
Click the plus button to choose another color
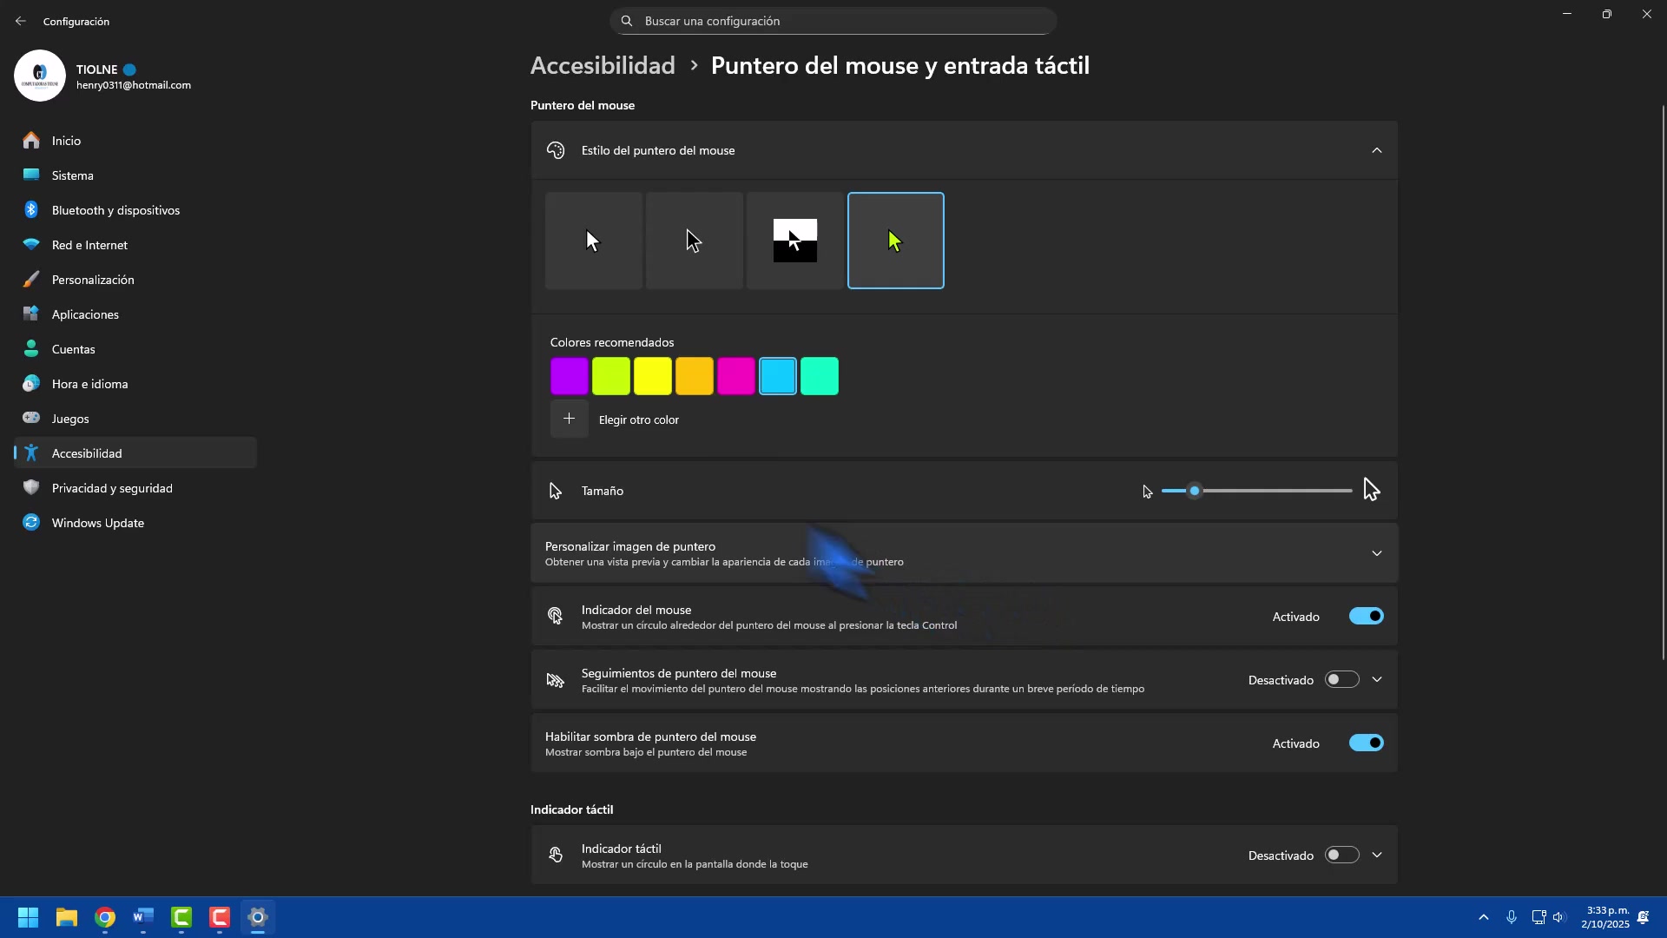570,419
